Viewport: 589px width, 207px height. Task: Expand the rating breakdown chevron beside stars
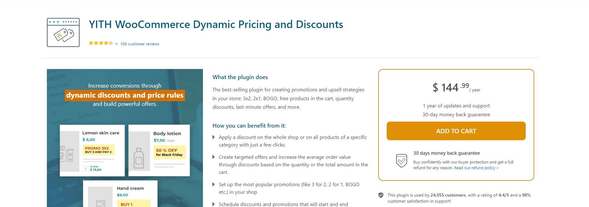click(x=116, y=43)
